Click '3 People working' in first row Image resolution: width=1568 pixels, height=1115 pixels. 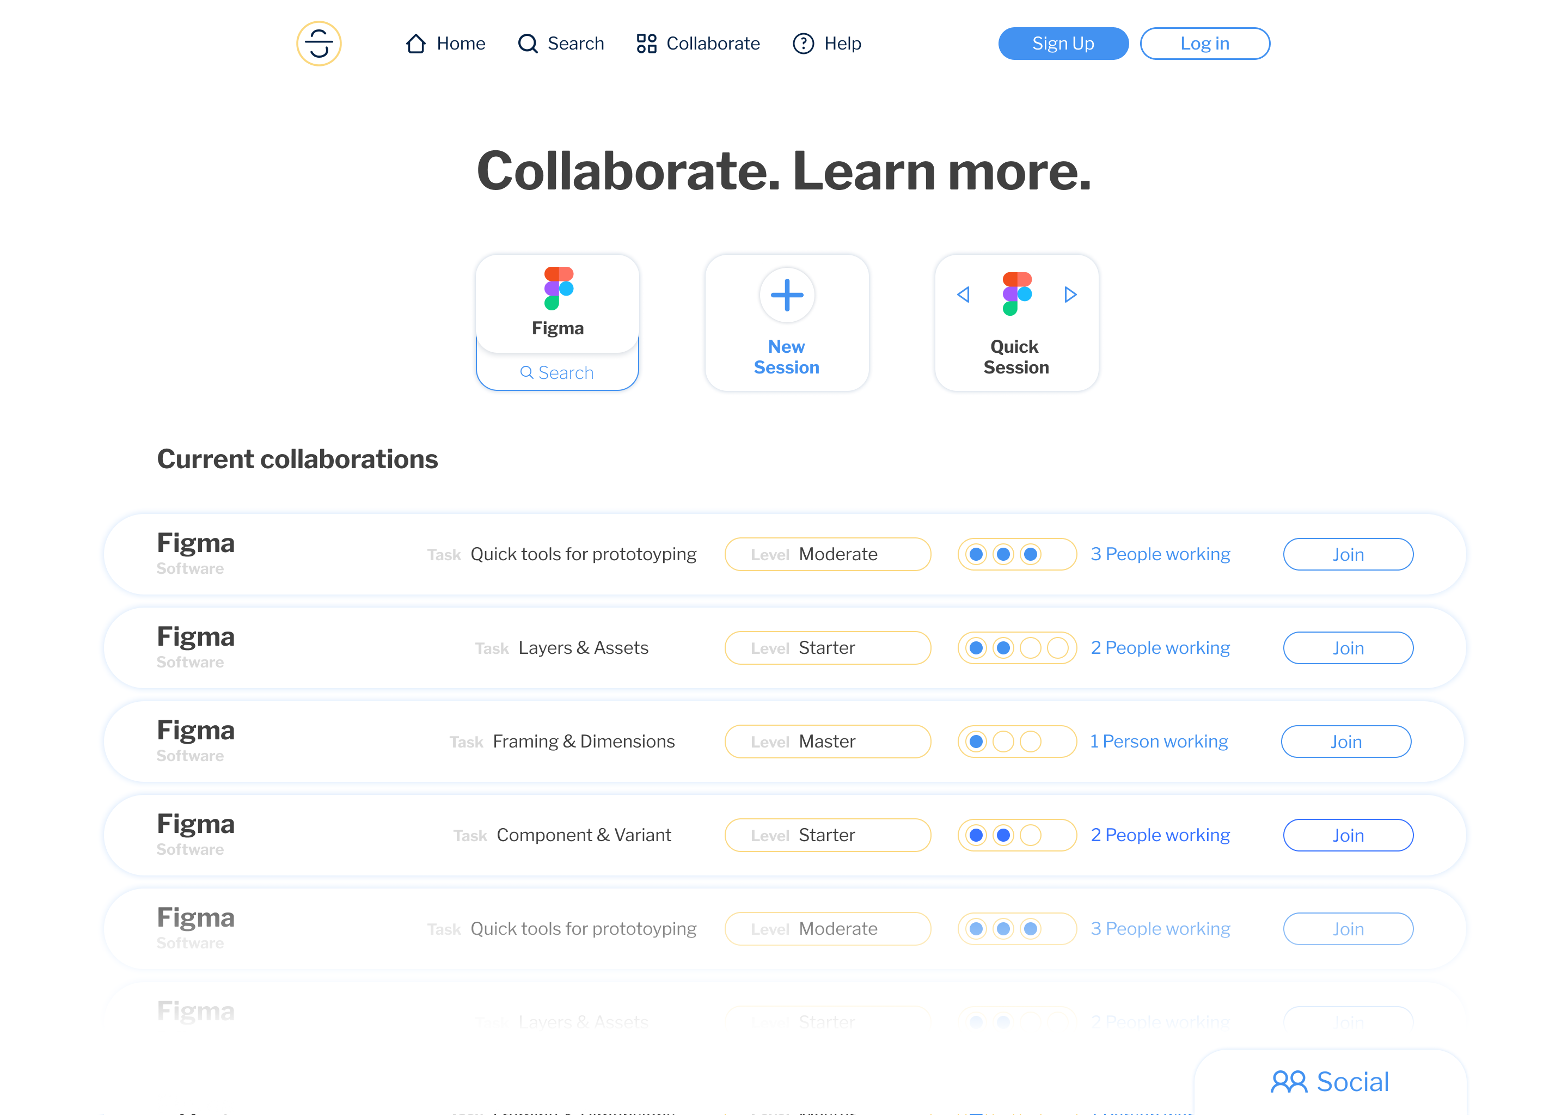pos(1160,554)
